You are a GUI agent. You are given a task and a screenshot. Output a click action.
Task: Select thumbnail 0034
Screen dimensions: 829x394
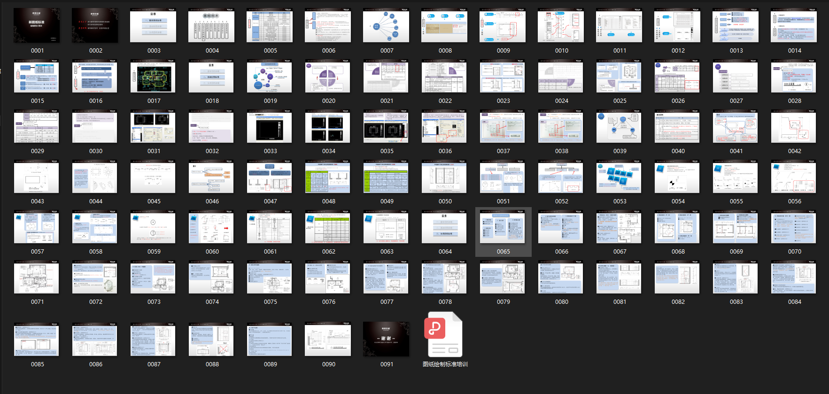click(328, 126)
